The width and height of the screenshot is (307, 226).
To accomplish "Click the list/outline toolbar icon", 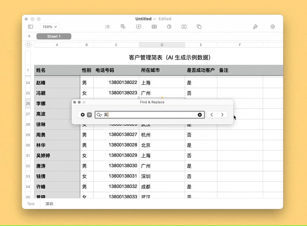I will (107, 27).
